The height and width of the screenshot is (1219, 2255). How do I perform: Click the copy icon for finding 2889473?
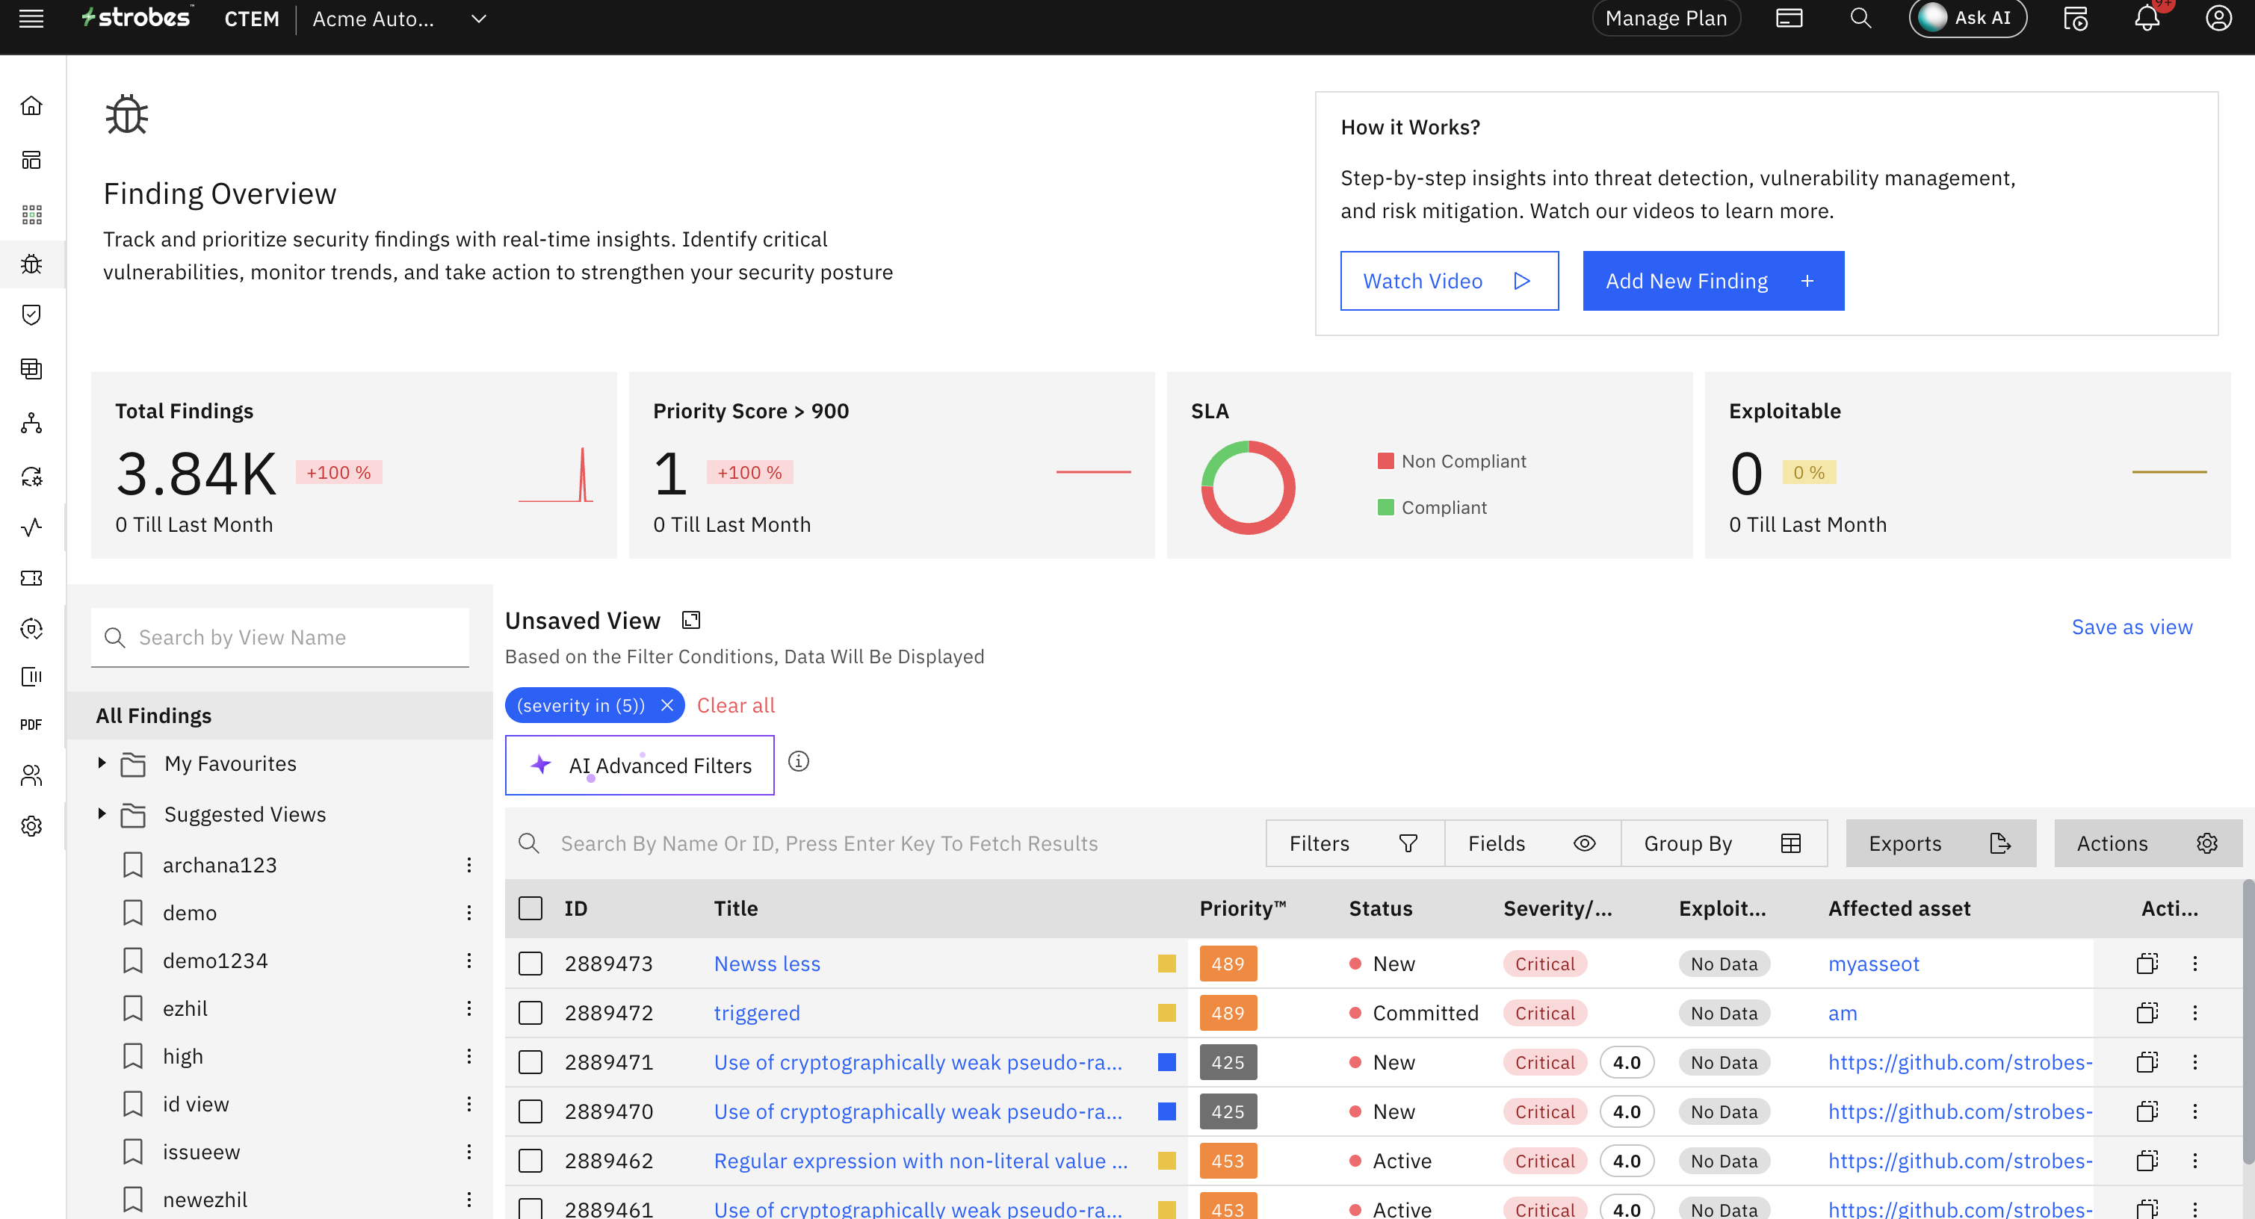[x=2147, y=964]
